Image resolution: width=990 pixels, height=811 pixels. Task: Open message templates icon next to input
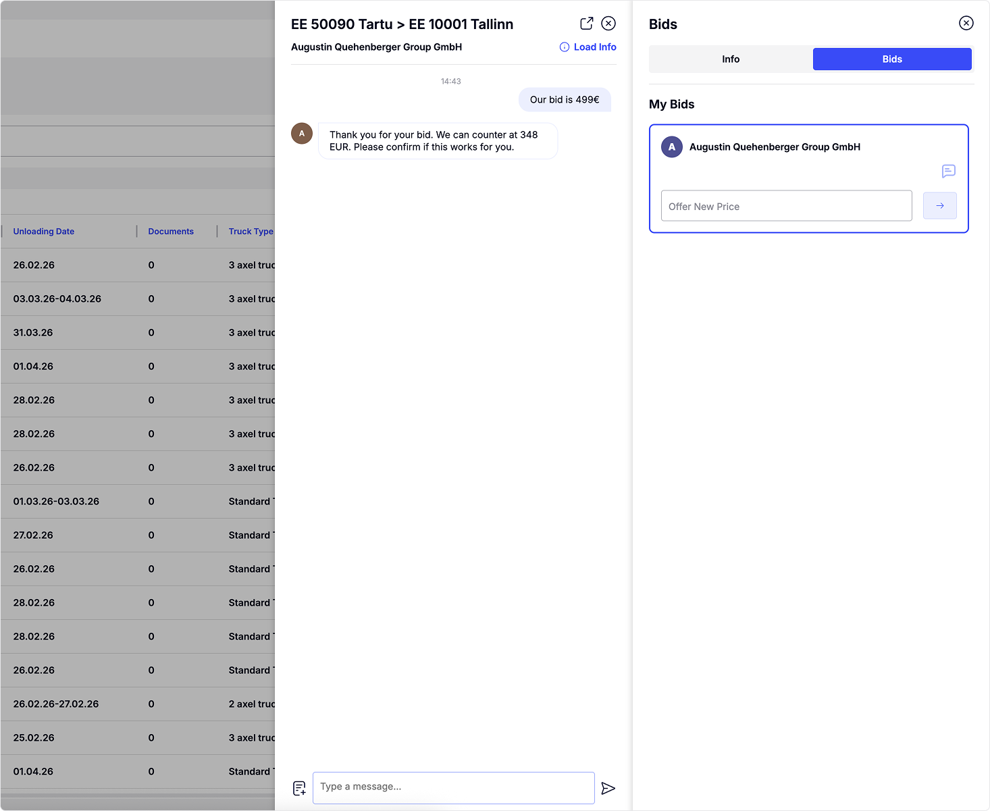click(x=299, y=788)
